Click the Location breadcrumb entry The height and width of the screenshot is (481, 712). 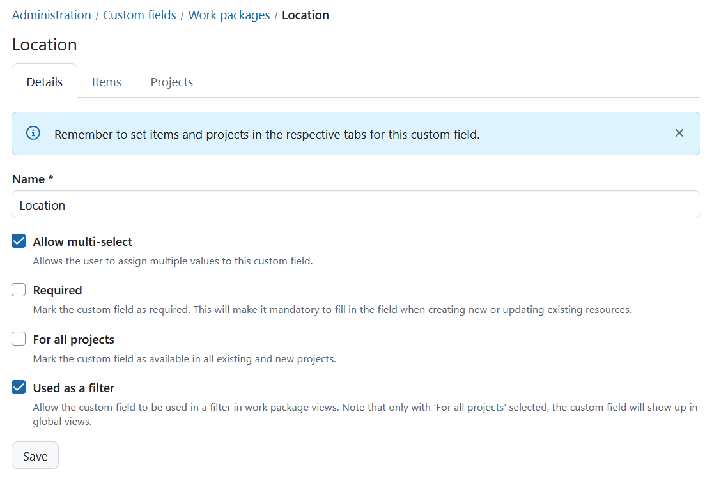[x=305, y=15]
